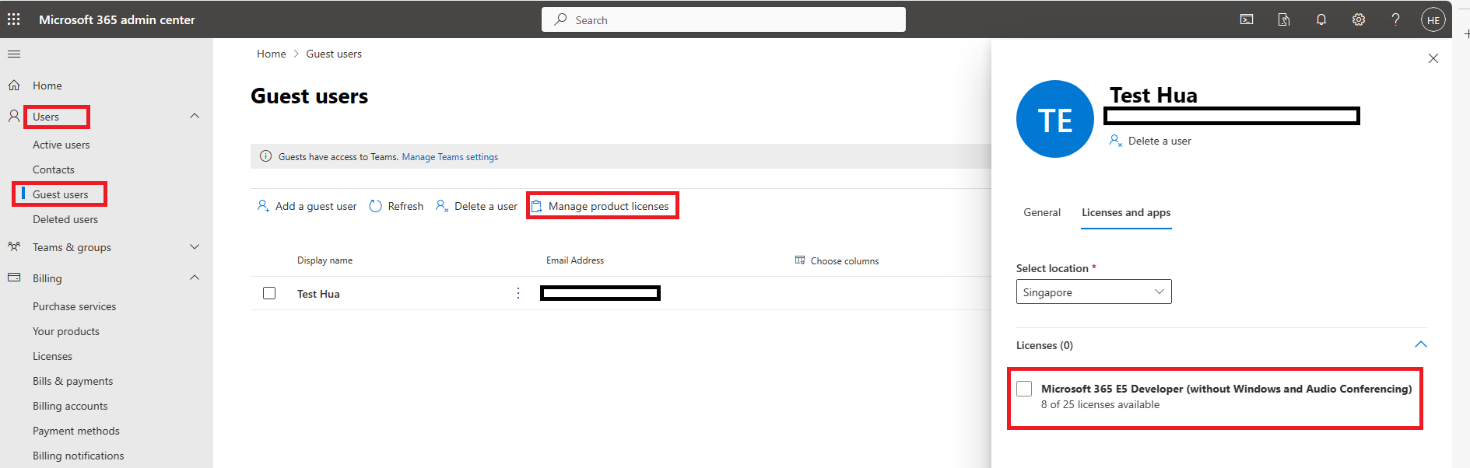Image resolution: width=1470 pixels, height=468 pixels.
Task: Switch to the General tab
Action: click(x=1042, y=212)
